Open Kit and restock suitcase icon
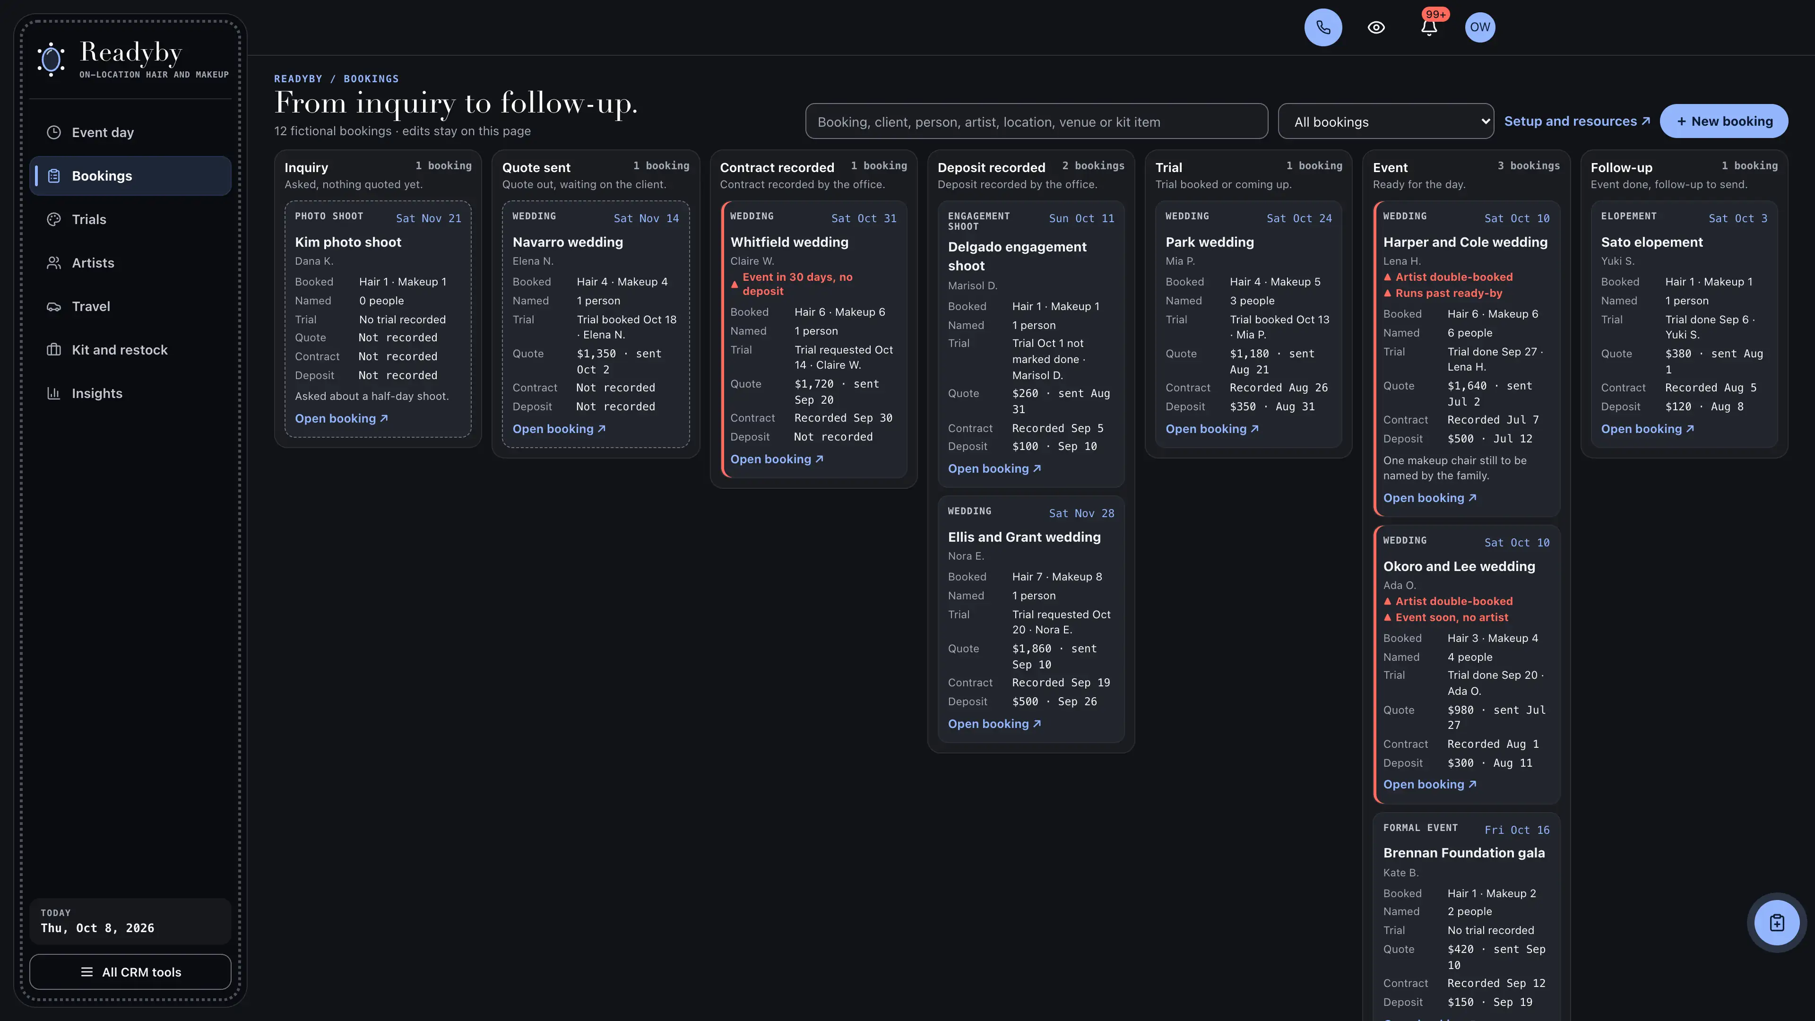Viewport: 1815px width, 1021px height. [x=53, y=350]
